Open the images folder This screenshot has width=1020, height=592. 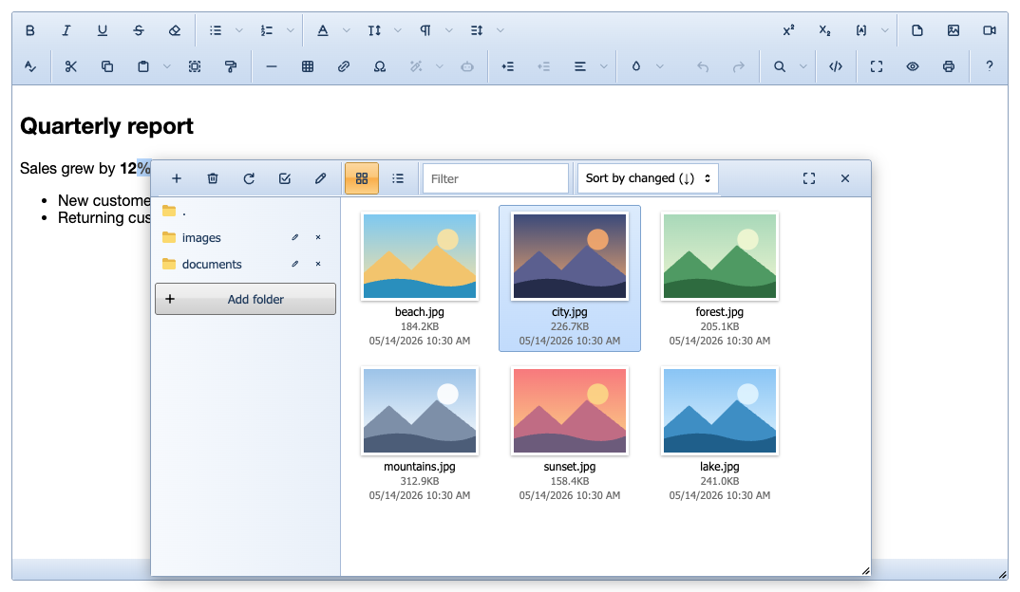pos(201,238)
